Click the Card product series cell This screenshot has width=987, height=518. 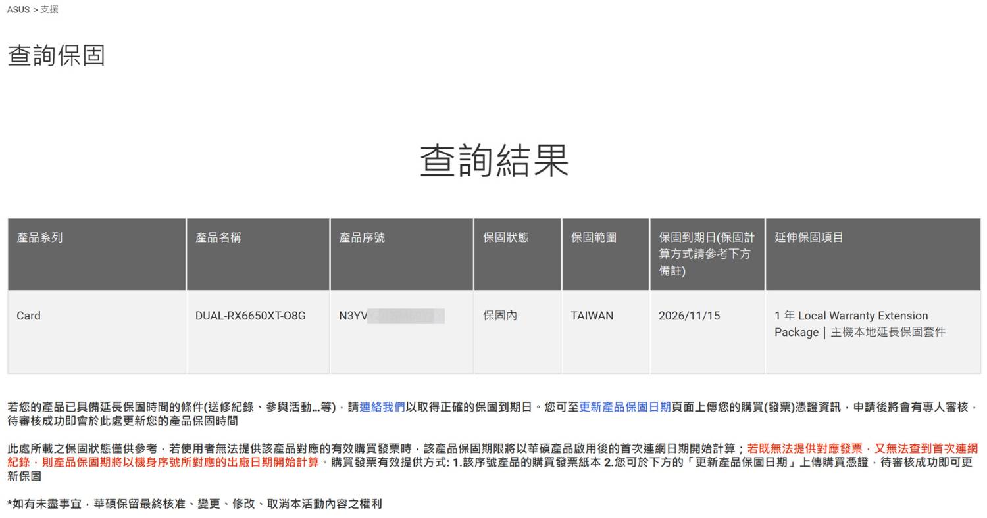coord(28,316)
